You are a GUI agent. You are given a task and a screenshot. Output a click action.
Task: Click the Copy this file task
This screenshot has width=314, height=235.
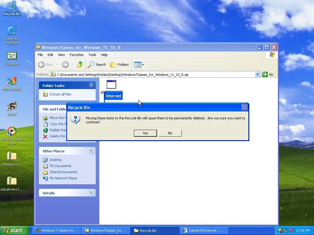(x=55, y=124)
